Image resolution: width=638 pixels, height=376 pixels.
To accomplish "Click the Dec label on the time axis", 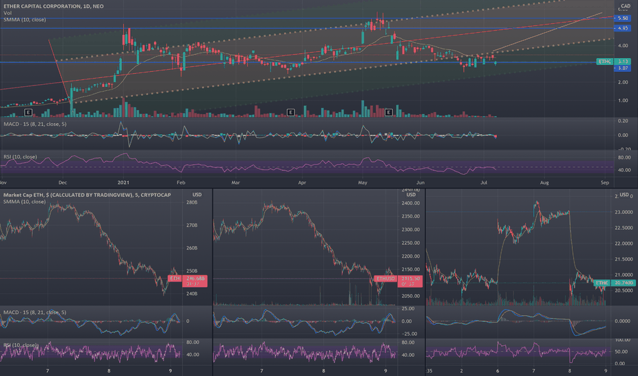I will (x=63, y=183).
